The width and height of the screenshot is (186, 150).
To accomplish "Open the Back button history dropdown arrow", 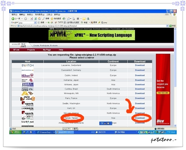I will (22, 19).
